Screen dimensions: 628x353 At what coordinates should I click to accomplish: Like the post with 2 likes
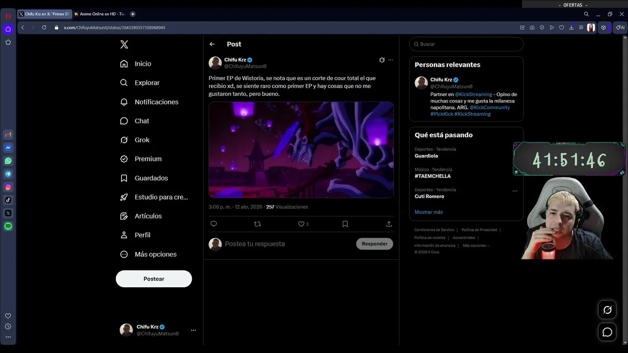point(304,224)
